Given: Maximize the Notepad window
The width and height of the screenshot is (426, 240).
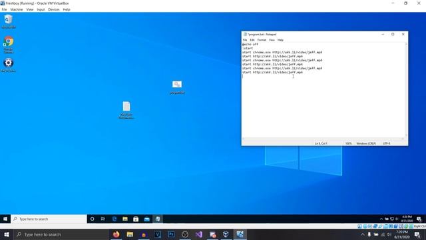Looking at the screenshot, I should (393, 34).
